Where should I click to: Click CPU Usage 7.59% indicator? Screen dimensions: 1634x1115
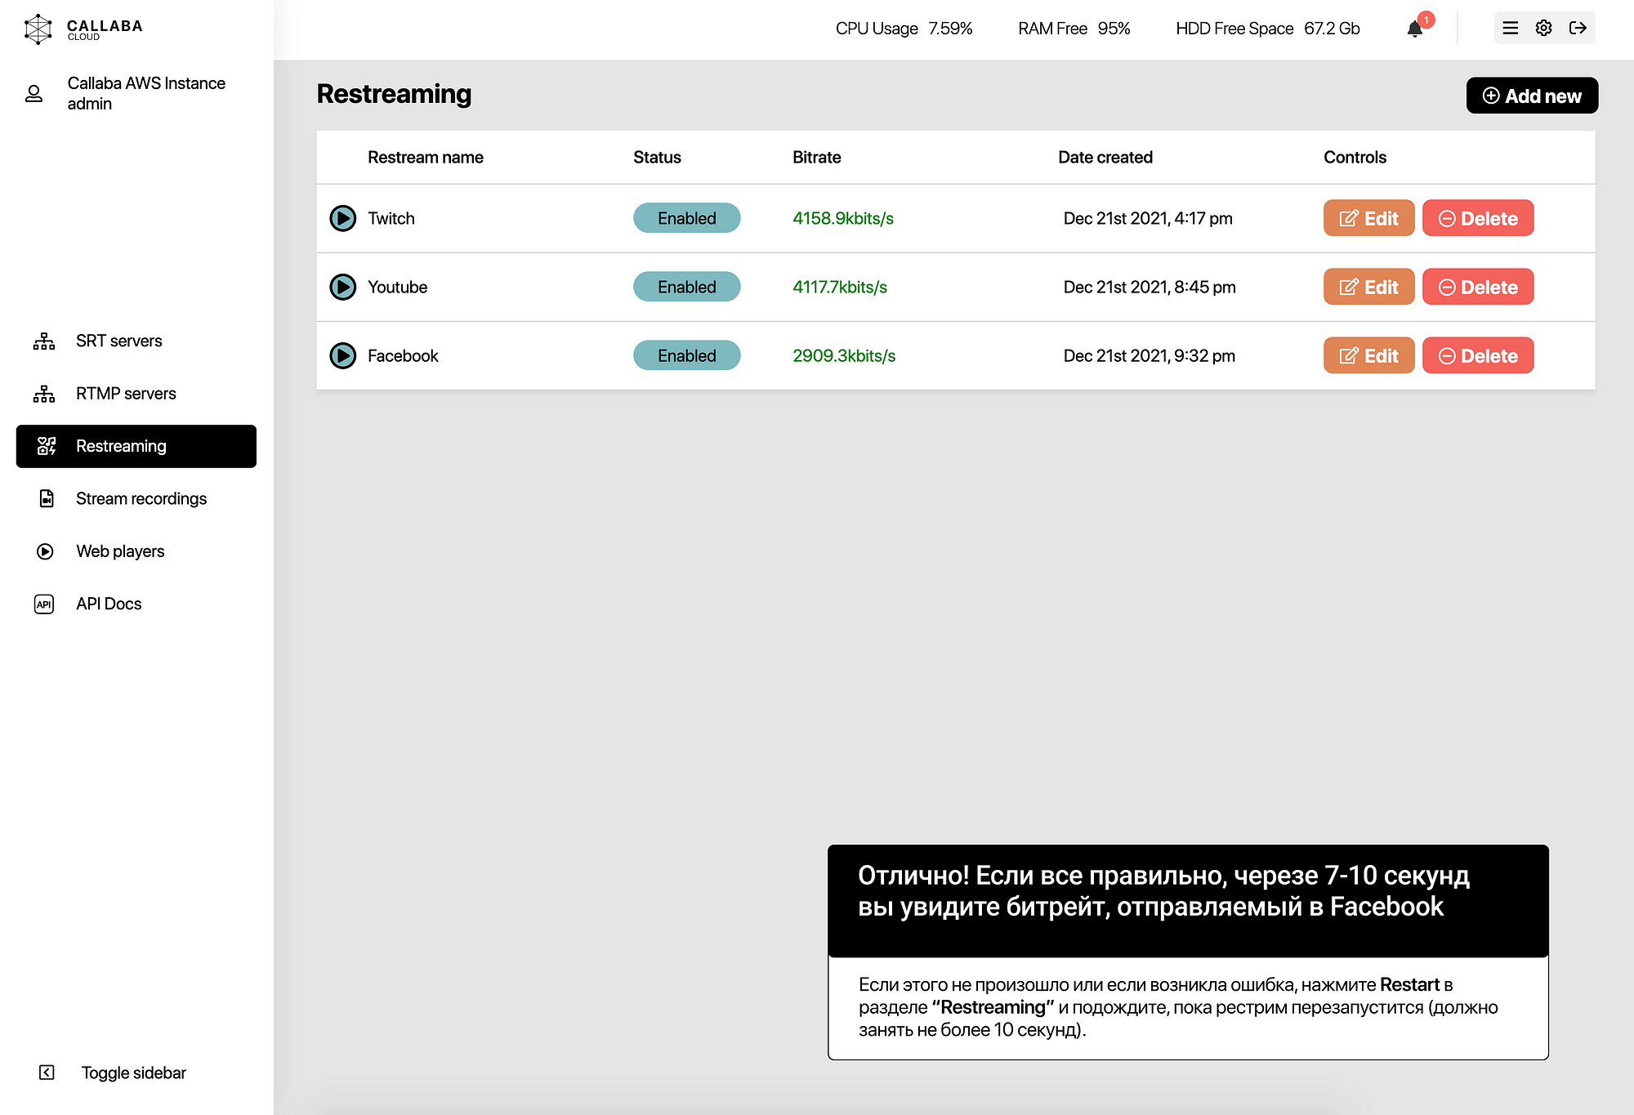click(x=904, y=29)
